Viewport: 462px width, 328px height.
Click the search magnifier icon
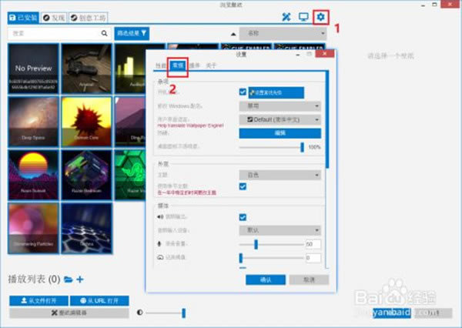pyautogui.click(x=105, y=34)
